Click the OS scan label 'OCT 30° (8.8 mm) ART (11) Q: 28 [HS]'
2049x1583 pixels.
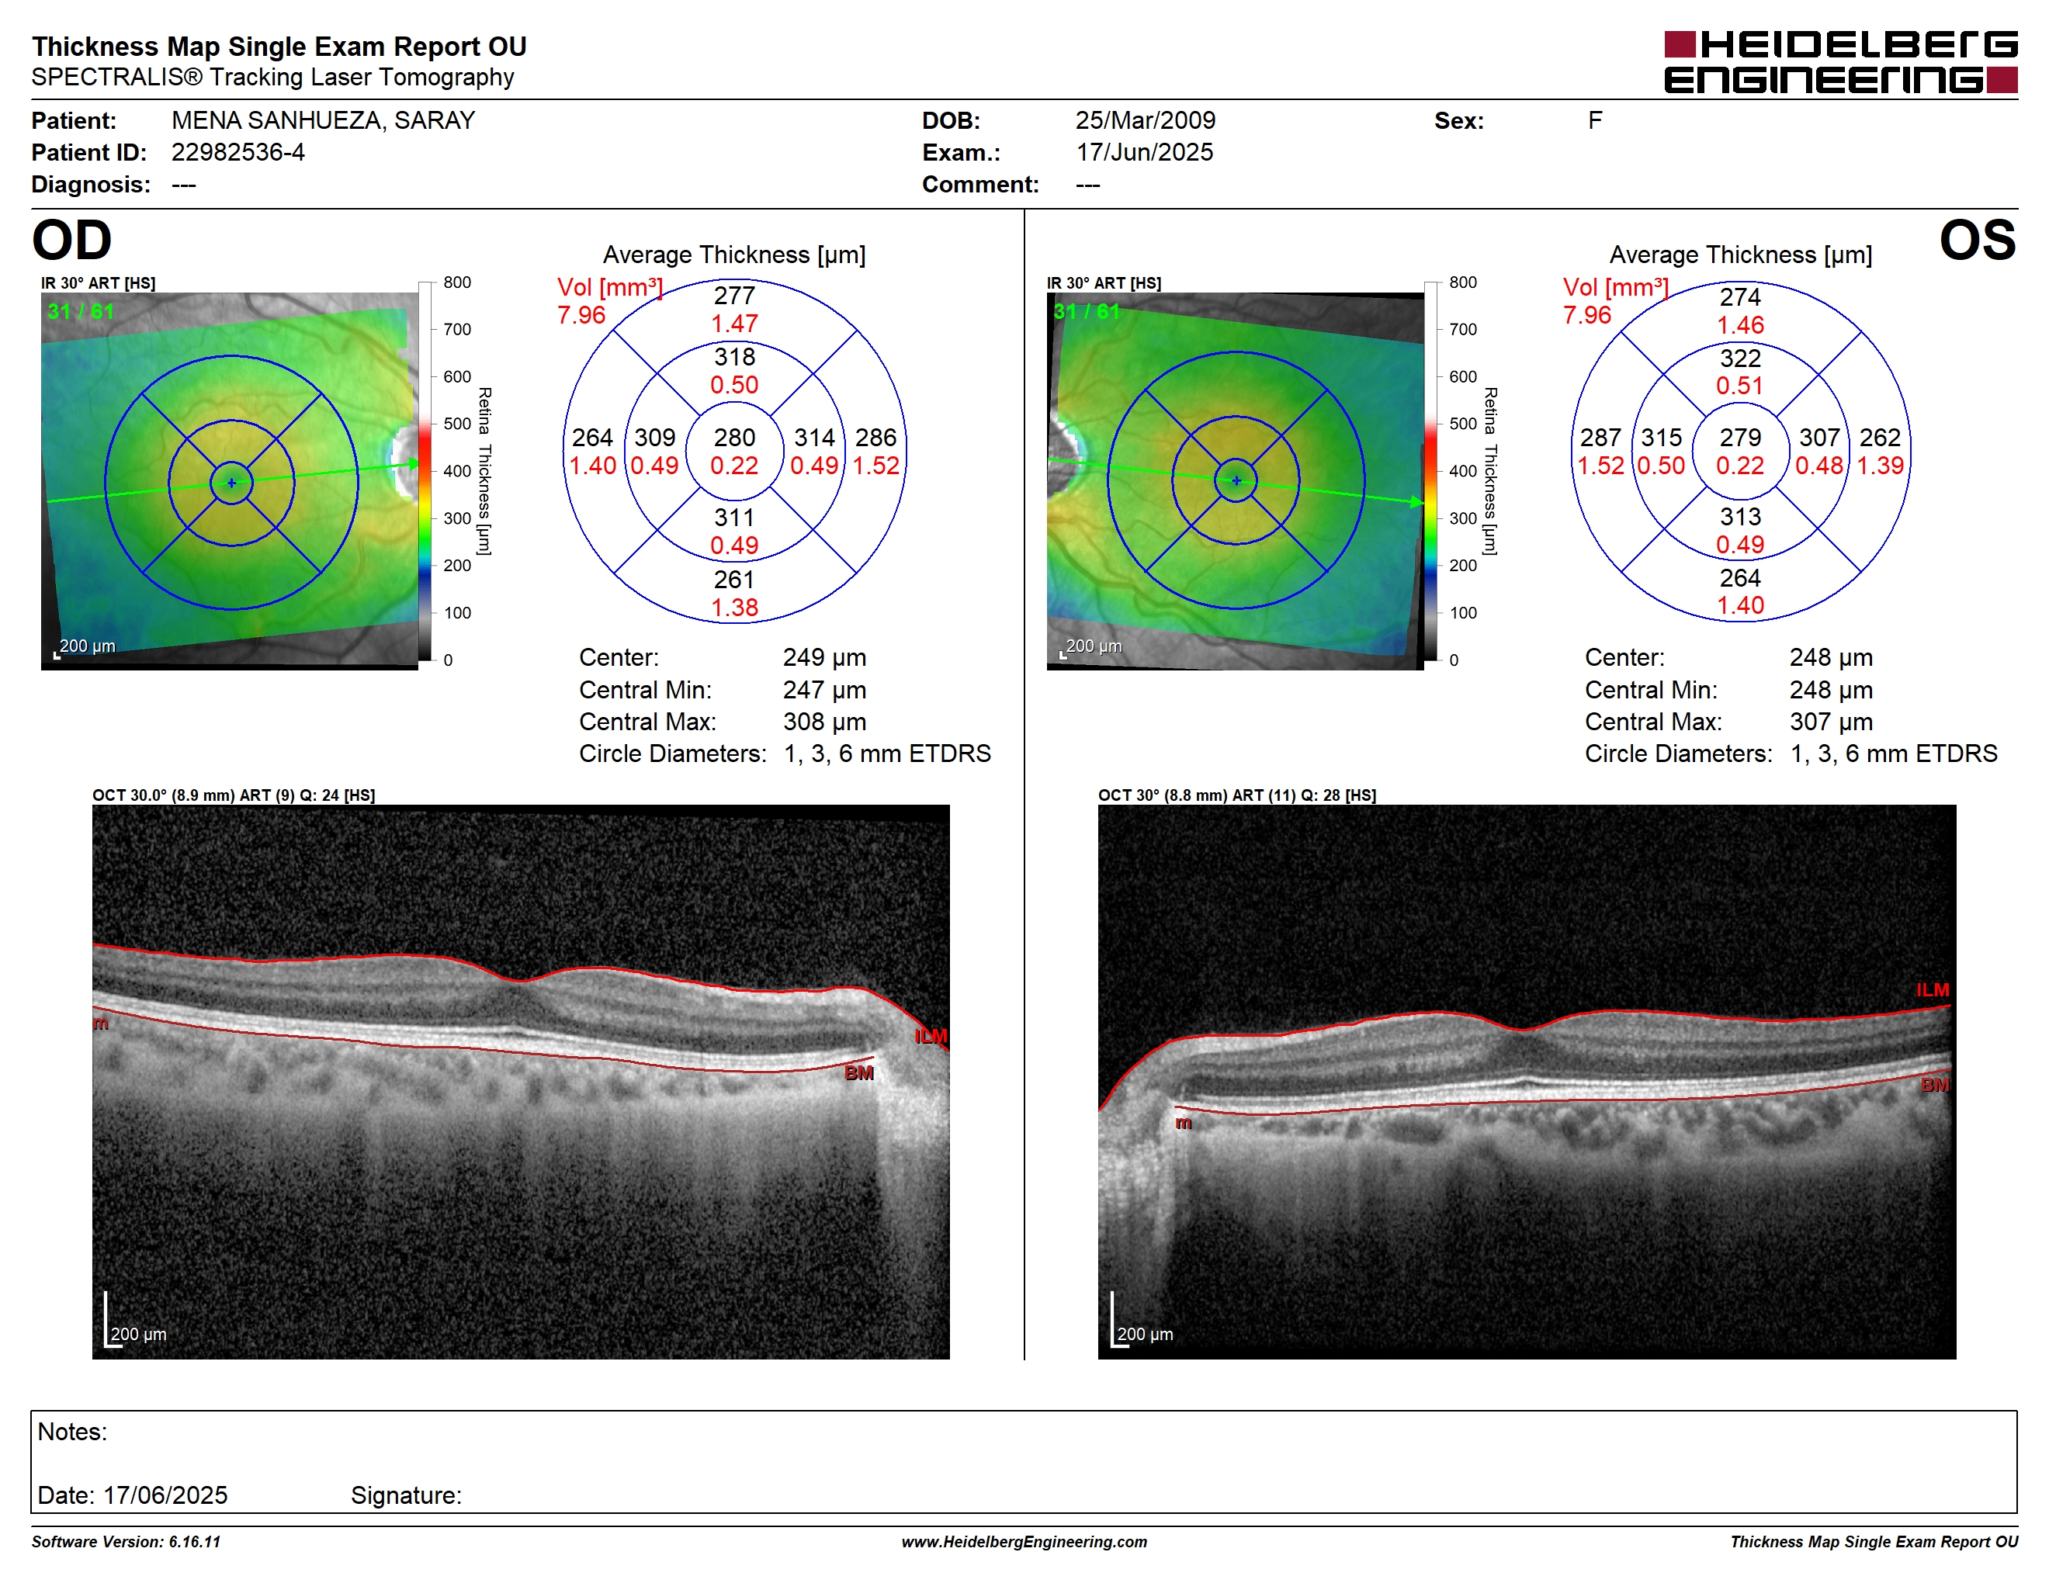[1236, 795]
